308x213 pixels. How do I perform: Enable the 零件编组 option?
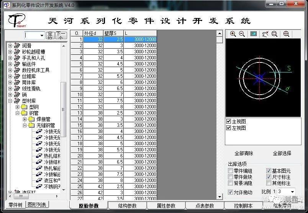click(x=230, y=170)
